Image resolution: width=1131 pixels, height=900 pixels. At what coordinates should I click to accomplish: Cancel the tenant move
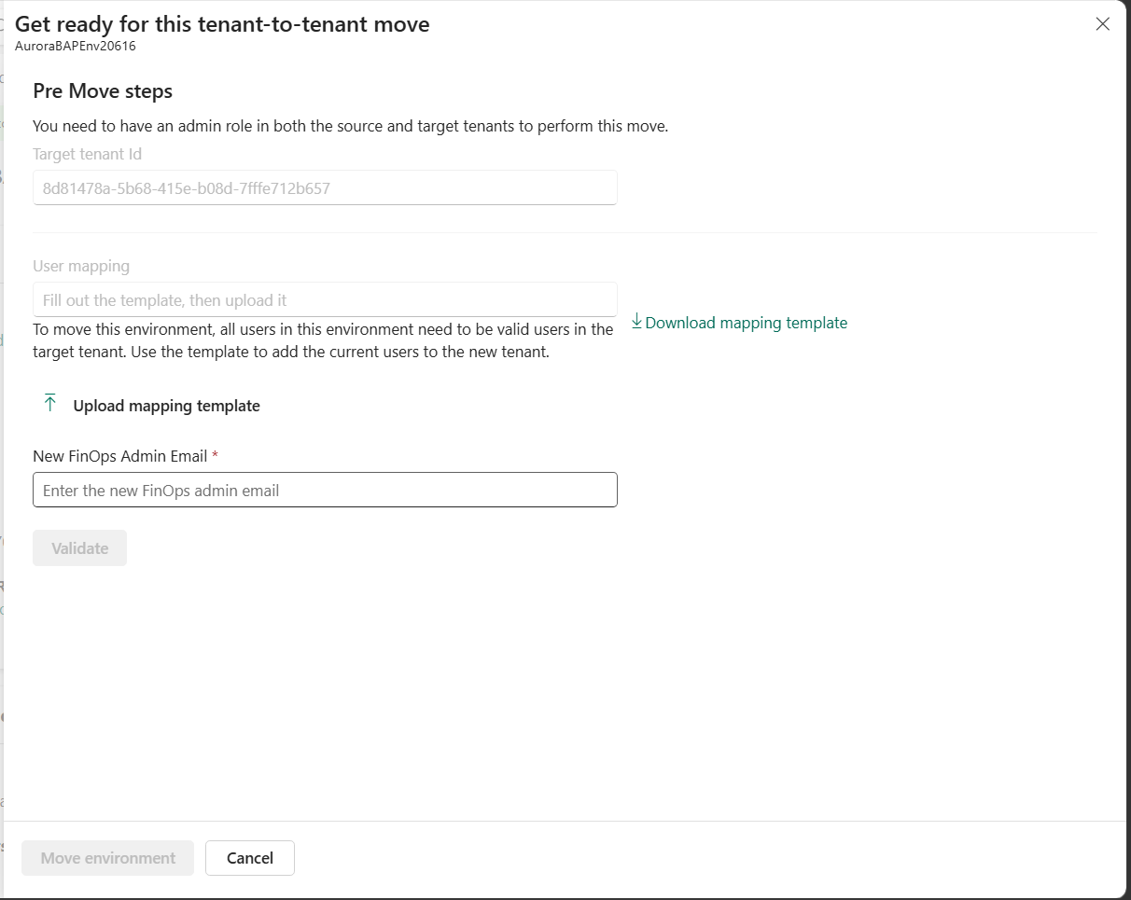tap(250, 858)
